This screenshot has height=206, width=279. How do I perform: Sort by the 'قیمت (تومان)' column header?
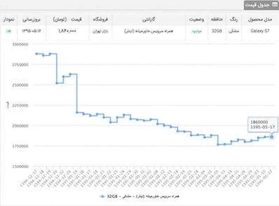tap(67, 20)
